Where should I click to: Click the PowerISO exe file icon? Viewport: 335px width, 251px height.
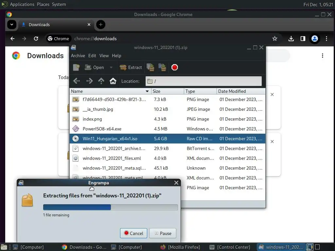(76, 129)
